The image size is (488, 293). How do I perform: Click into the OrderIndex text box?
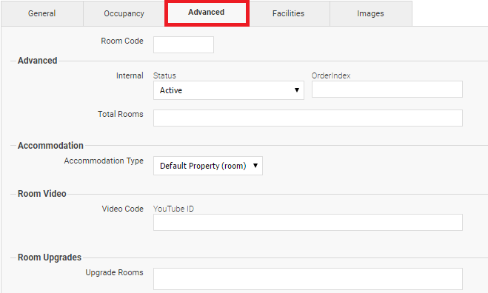tap(387, 90)
